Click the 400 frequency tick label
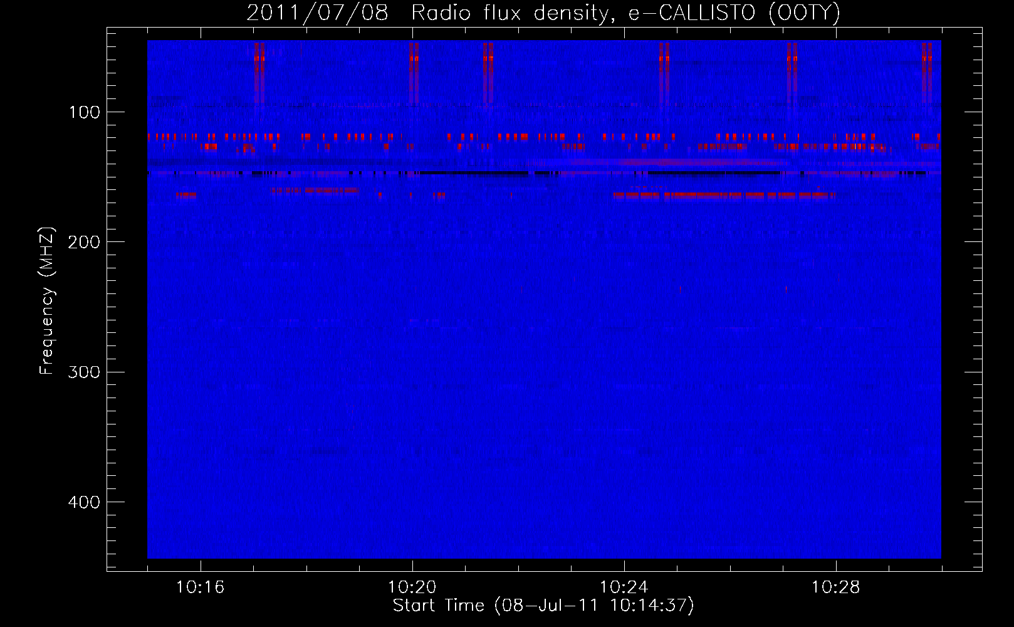Screen dimensions: 1014x627 coord(85,502)
